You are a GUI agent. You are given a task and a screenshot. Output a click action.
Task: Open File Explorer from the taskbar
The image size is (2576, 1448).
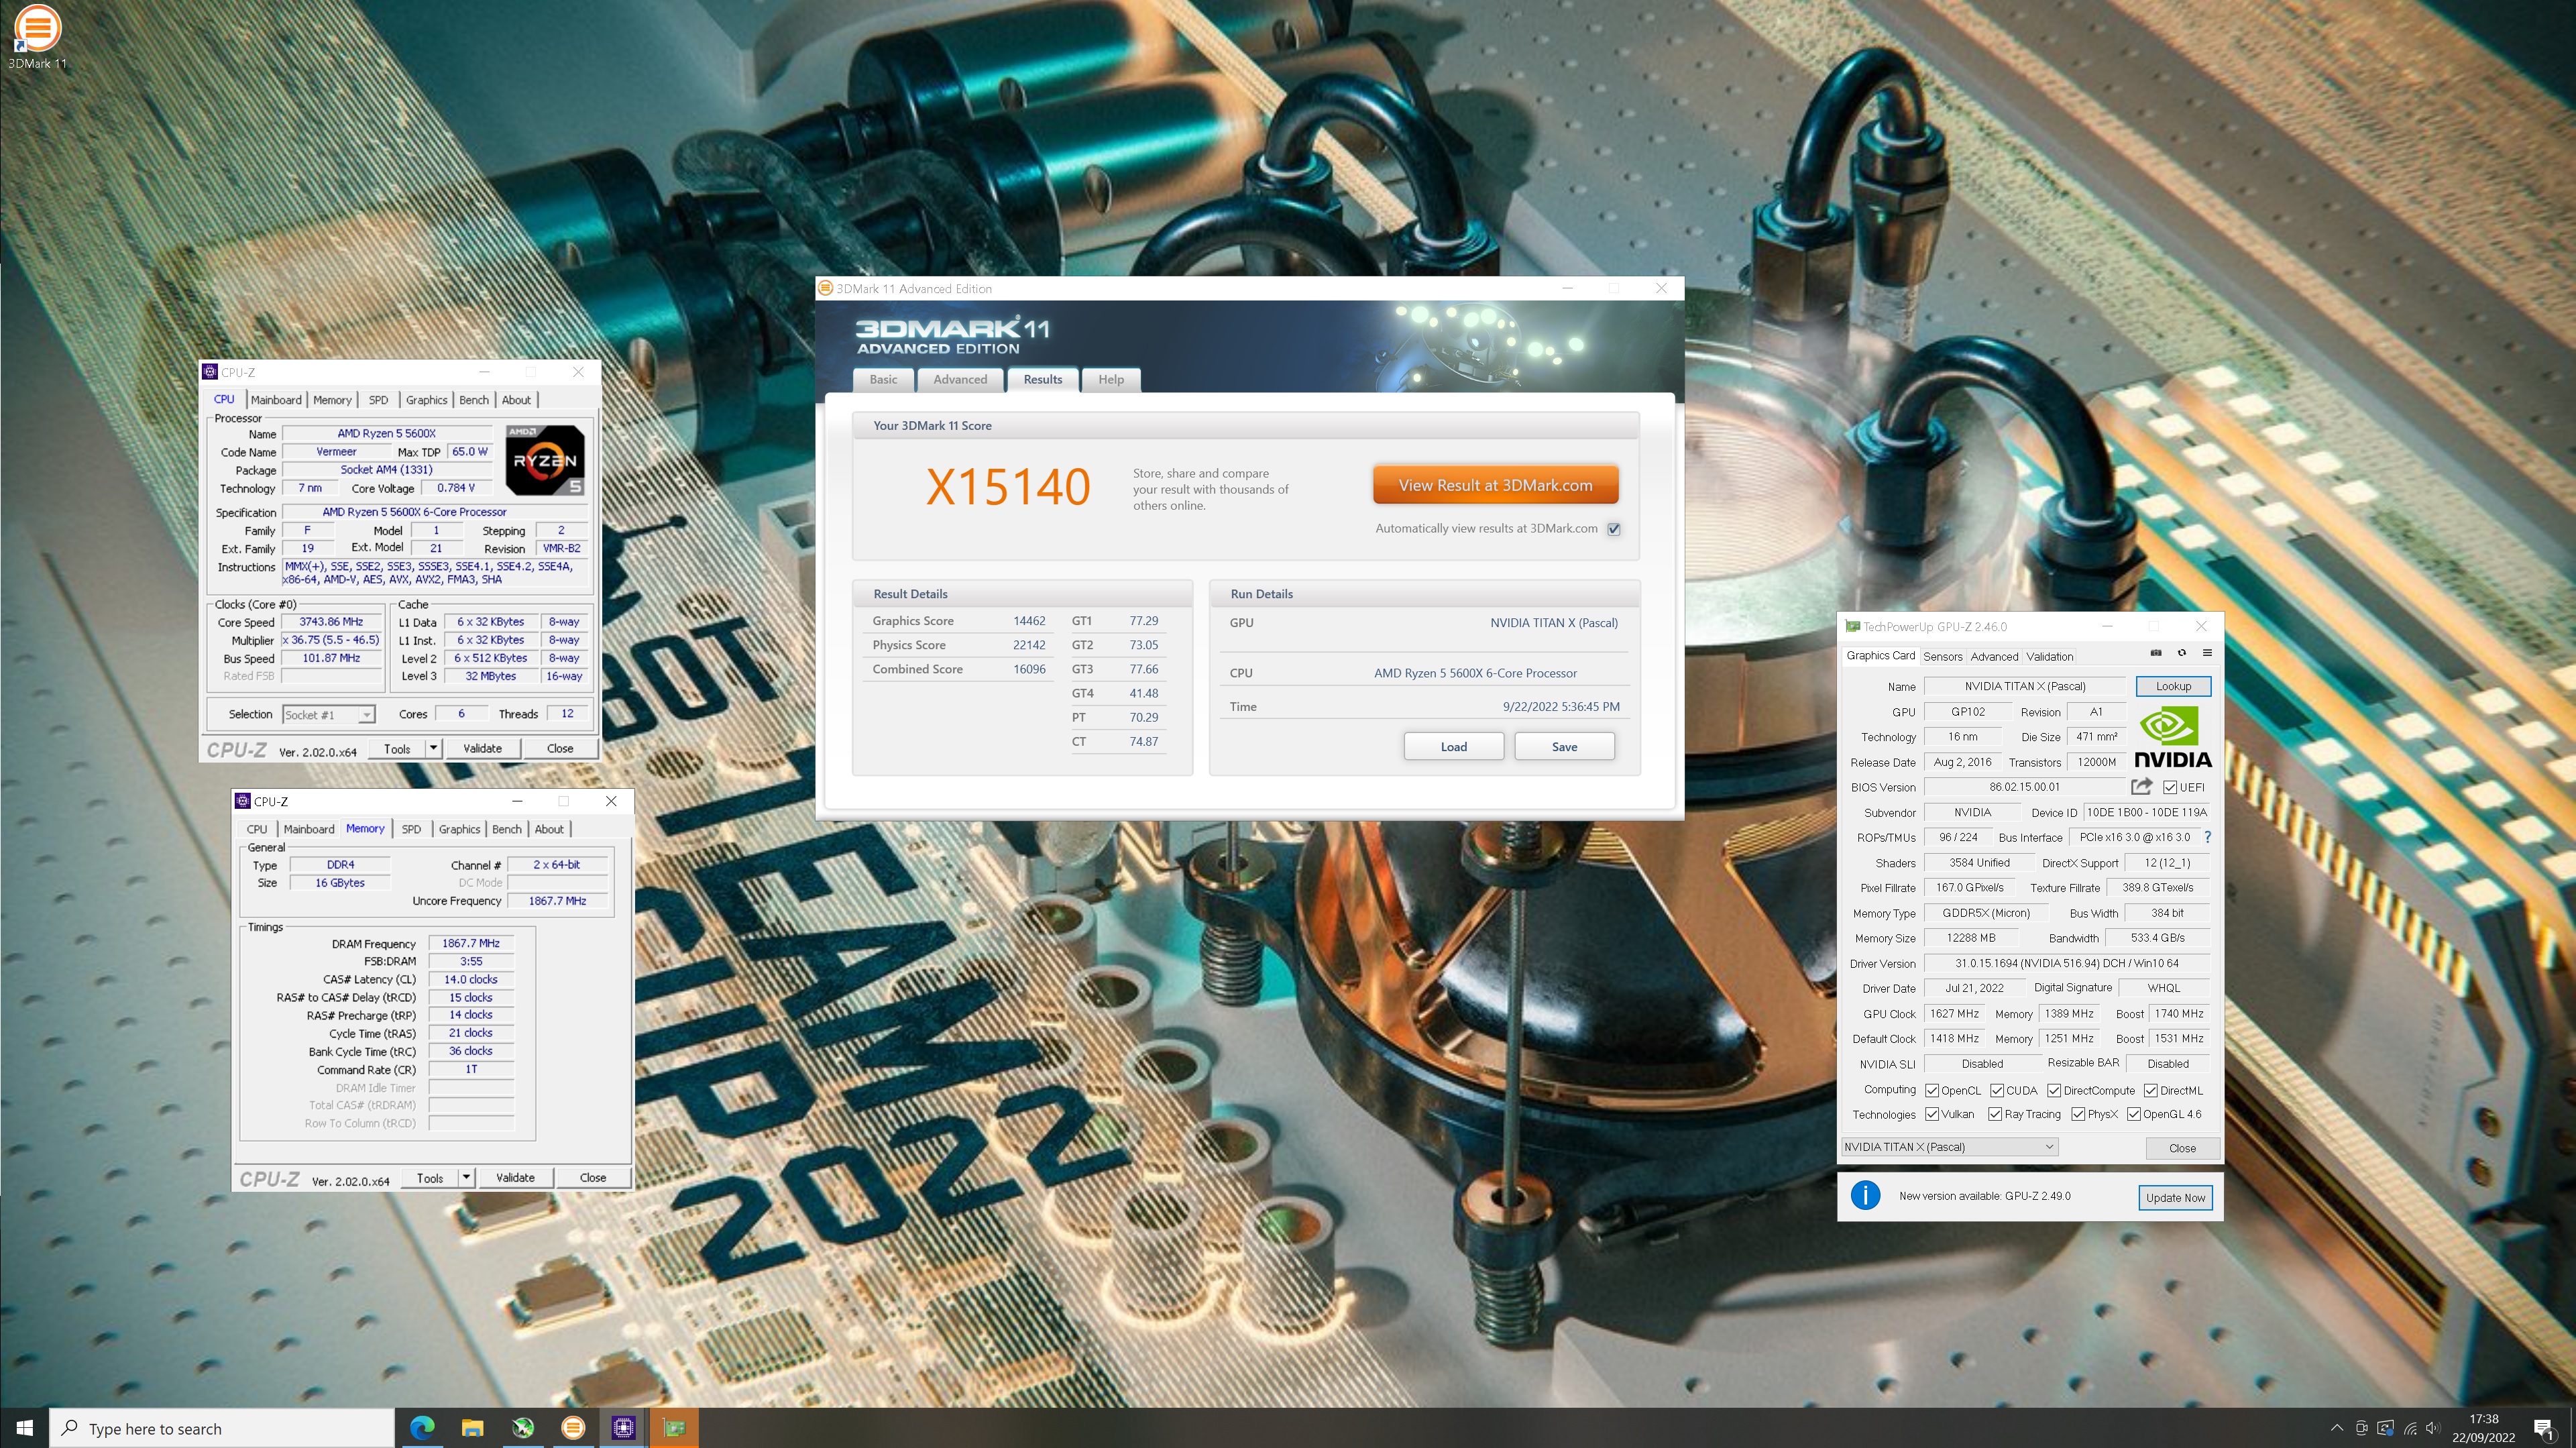(x=472, y=1427)
